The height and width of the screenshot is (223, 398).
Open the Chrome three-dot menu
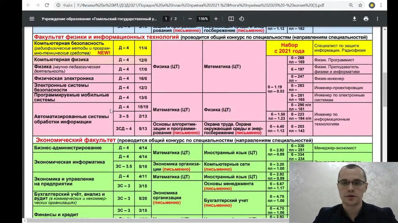click(x=381, y=5)
